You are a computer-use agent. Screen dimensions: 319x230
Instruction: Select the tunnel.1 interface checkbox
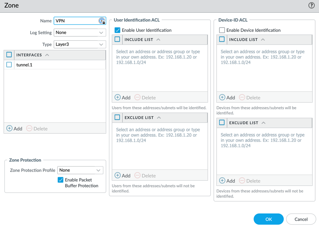point(9,65)
